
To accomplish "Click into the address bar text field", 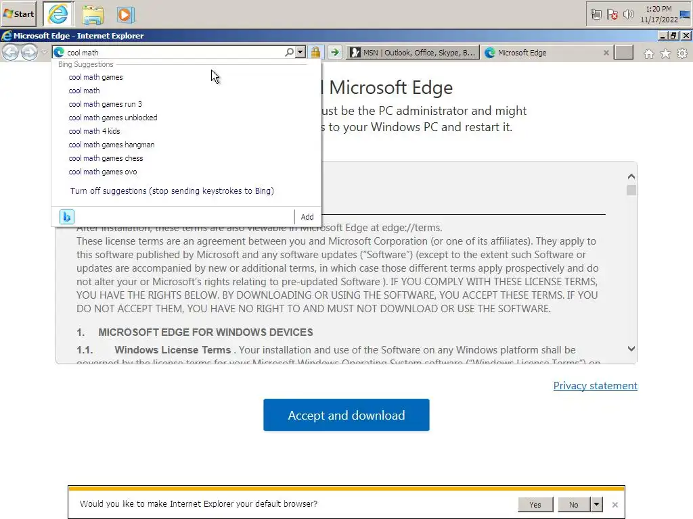I will point(175,53).
